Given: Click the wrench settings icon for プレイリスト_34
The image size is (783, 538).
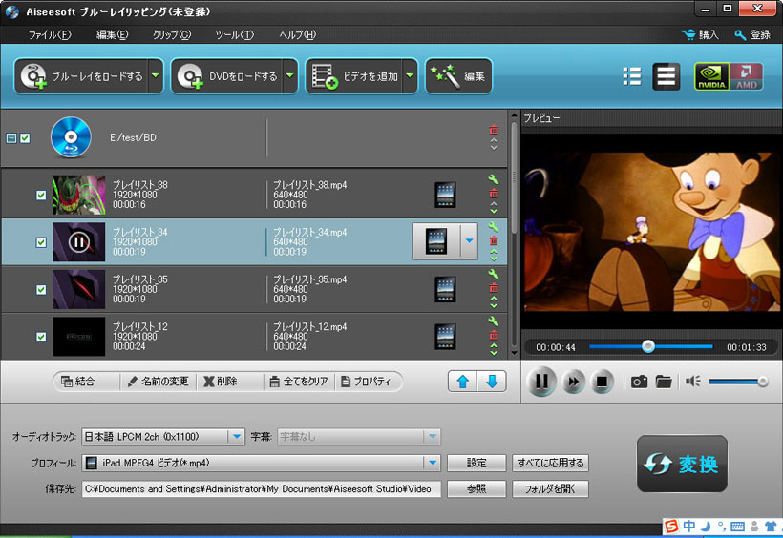Looking at the screenshot, I should [x=494, y=227].
